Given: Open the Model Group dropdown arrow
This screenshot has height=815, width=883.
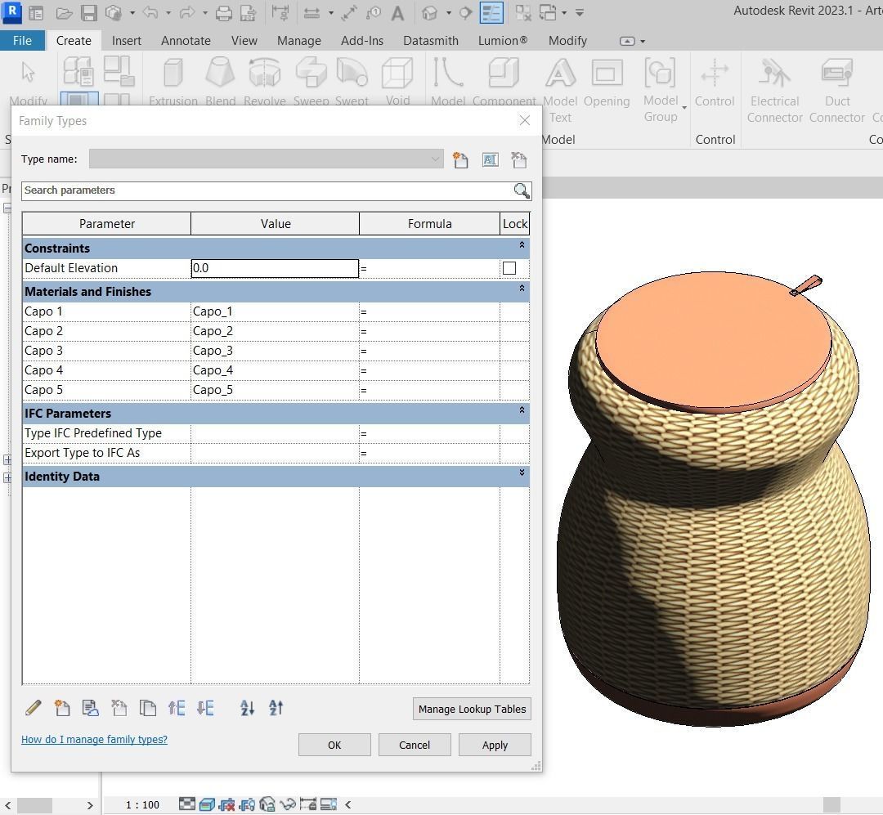Looking at the screenshot, I should click(684, 108).
